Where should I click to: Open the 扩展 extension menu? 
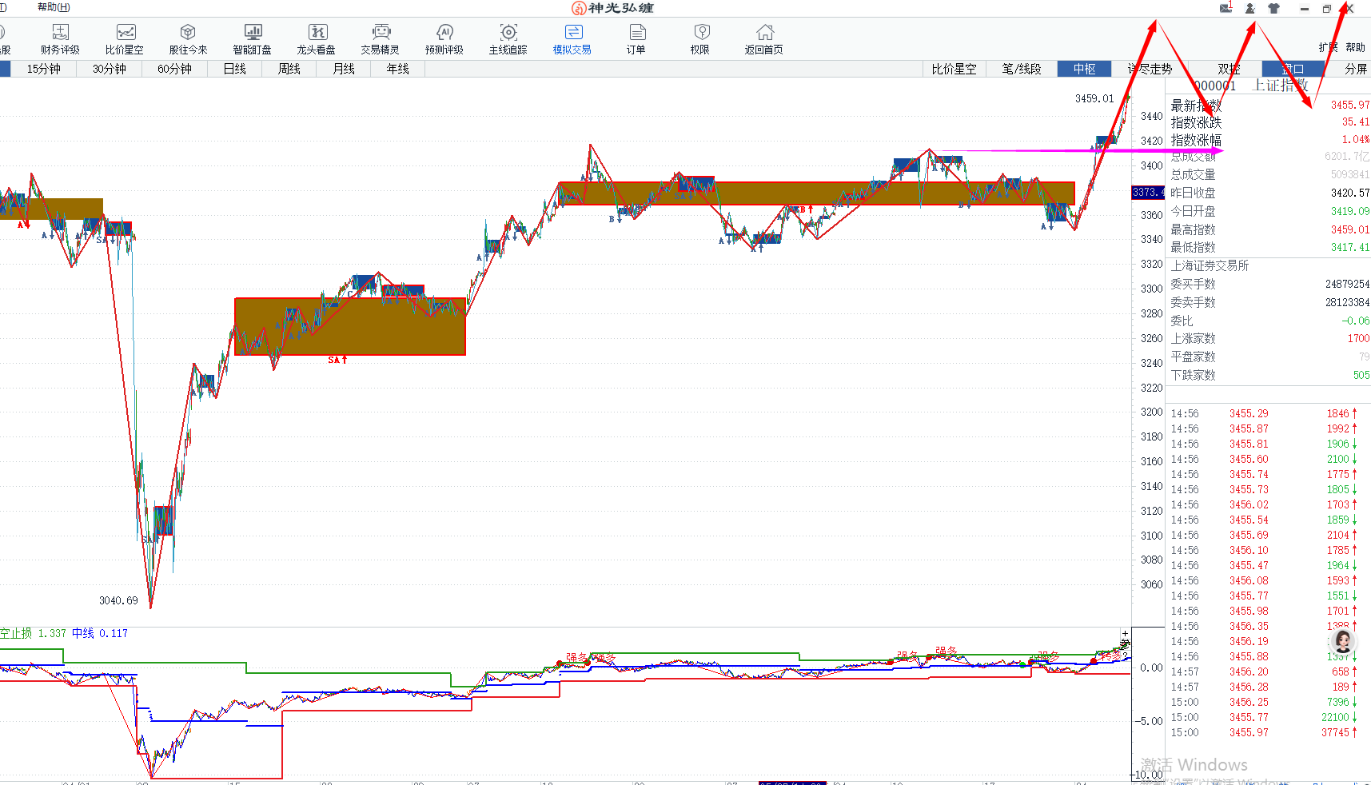(1328, 47)
